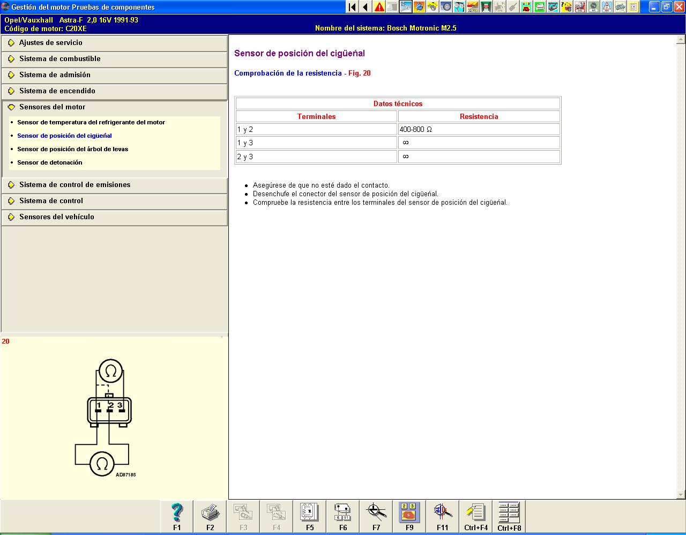686x535 pixels.
Task: Expand Sistema de control de emisiones
Action: coord(74,185)
